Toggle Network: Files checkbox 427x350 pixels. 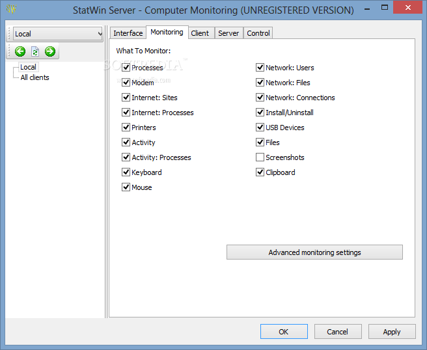click(x=260, y=83)
